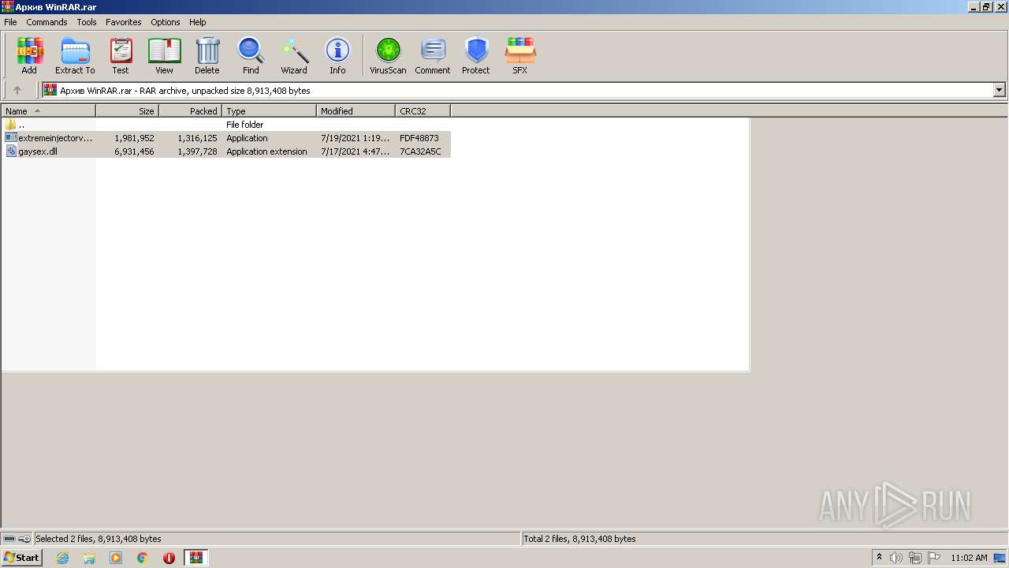Image resolution: width=1009 pixels, height=568 pixels.
Task: Click the volume speaker tray icon
Action: pyautogui.click(x=896, y=558)
